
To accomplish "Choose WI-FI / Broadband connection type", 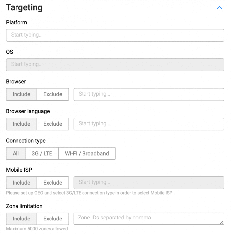I will 87,153.
